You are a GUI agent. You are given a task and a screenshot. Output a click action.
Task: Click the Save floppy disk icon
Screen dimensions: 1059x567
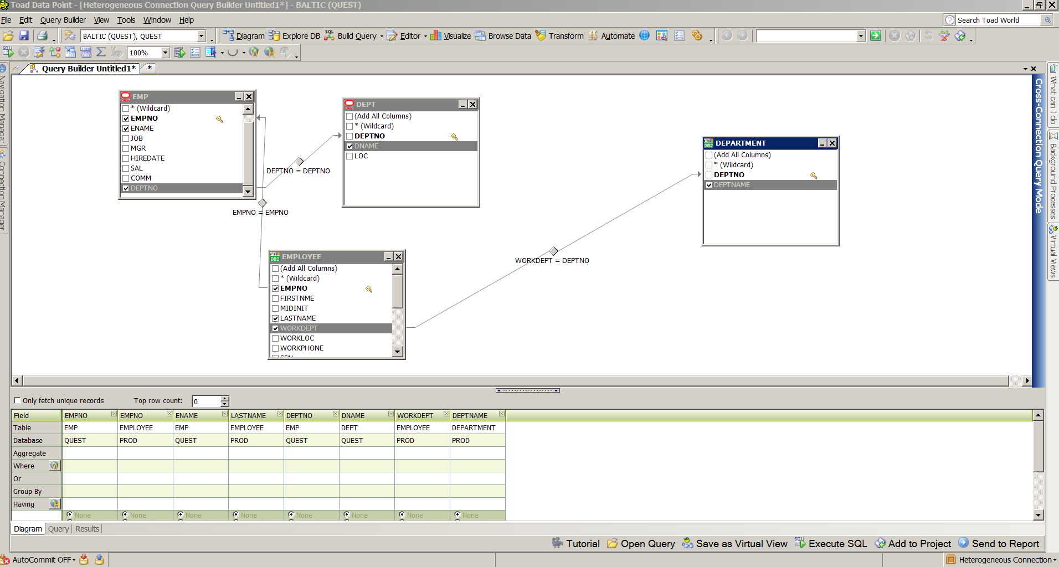click(x=24, y=36)
